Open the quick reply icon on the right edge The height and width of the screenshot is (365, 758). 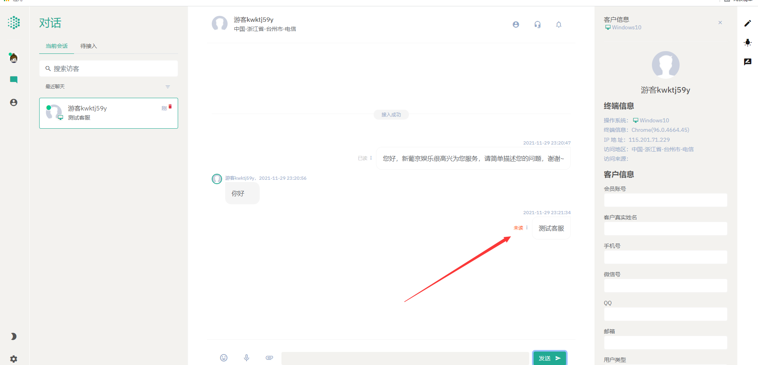[748, 61]
